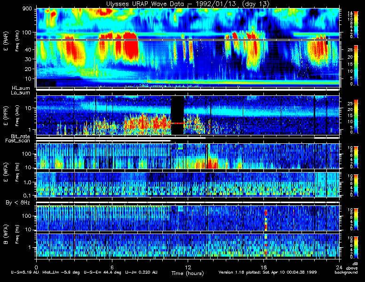Select the 'E (RAR)' axis label

coord(6,41)
